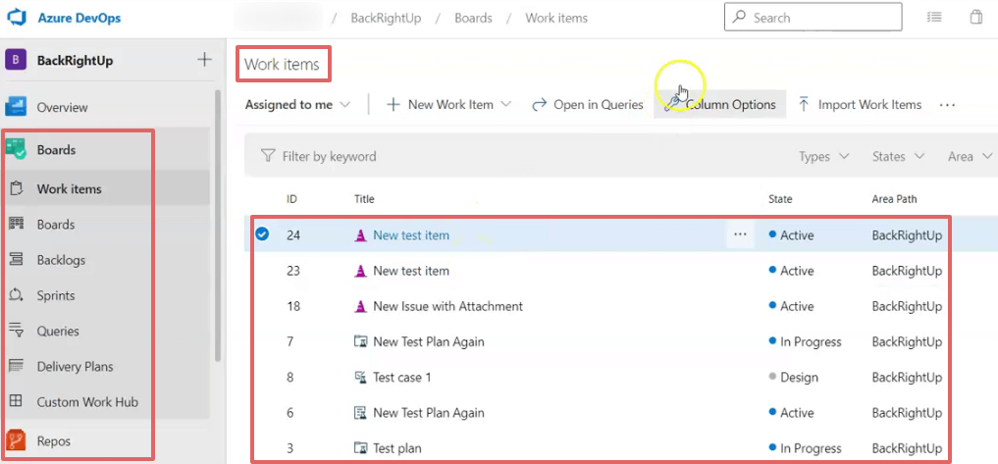Image resolution: width=998 pixels, height=464 pixels.
Task: Click the shopping bag marketplace icon
Action: tap(976, 18)
